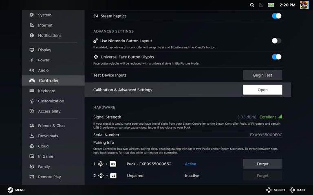Click the search magnifier icon
Viewport: 313px width, 195px height.
(252, 5)
